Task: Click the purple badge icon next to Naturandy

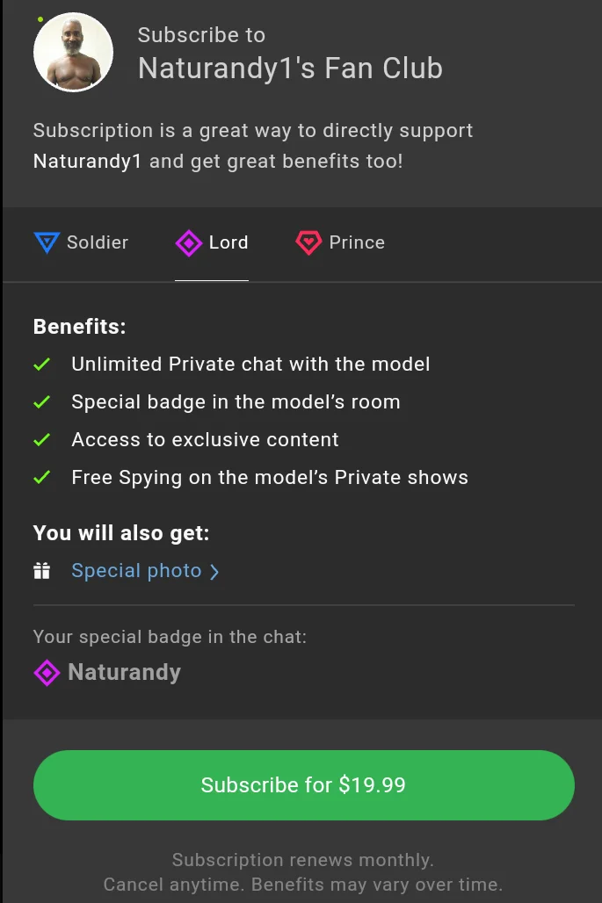Action: click(x=47, y=673)
